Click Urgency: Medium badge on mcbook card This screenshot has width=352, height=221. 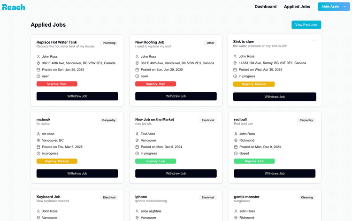[57, 161]
